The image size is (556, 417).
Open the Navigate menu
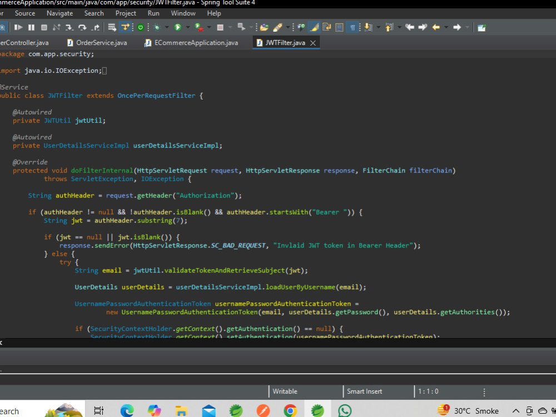click(59, 13)
